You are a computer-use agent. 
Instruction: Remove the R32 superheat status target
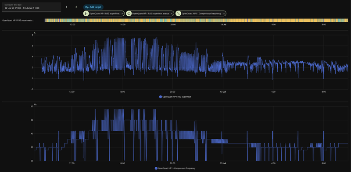click(x=172, y=14)
